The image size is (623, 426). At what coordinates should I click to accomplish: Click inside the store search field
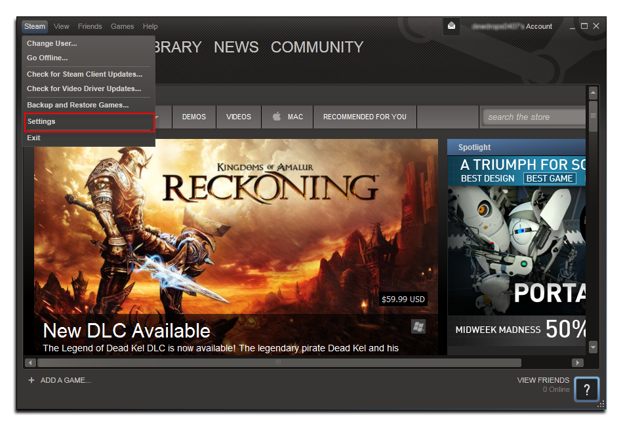(534, 117)
